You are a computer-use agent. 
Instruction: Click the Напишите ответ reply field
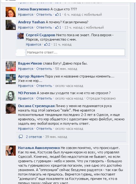[76, 52]
